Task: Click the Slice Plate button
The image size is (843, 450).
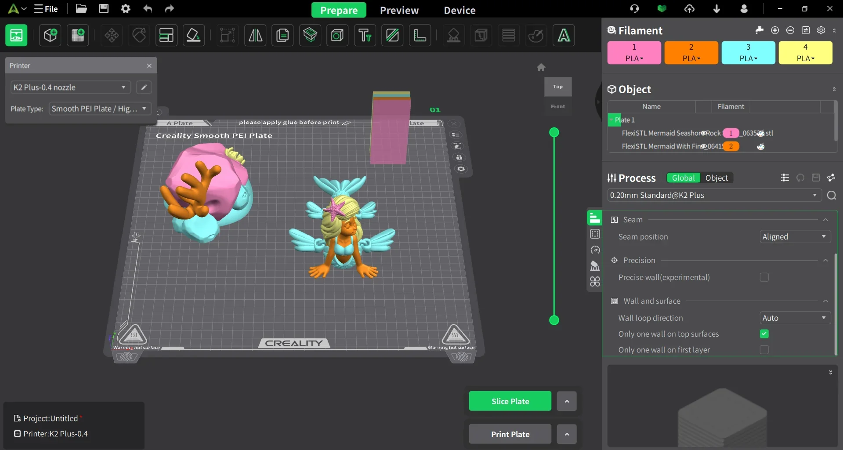Action: click(510, 401)
